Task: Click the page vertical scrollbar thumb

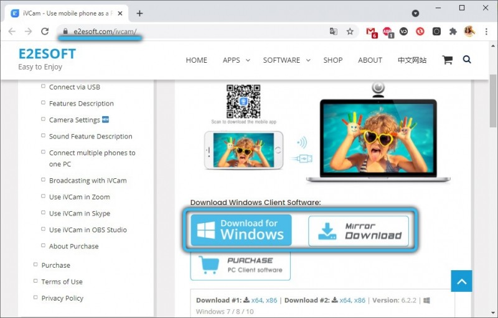Action: (493, 101)
